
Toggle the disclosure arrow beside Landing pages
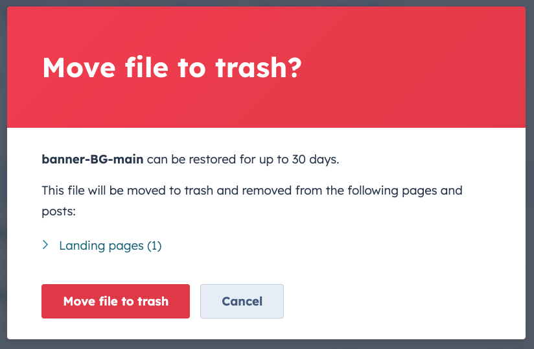pos(45,245)
